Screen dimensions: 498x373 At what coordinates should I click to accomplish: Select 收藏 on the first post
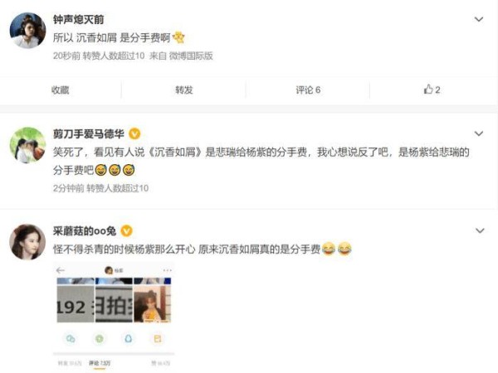pyautogui.click(x=61, y=90)
